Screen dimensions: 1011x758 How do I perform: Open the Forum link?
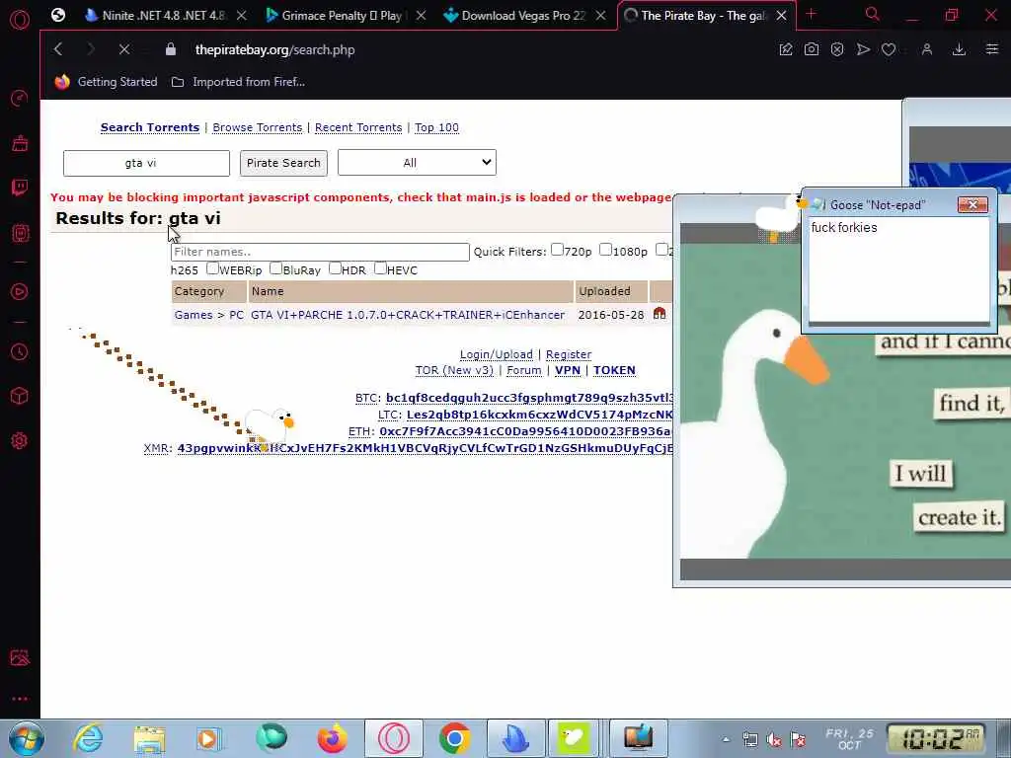[x=523, y=370]
